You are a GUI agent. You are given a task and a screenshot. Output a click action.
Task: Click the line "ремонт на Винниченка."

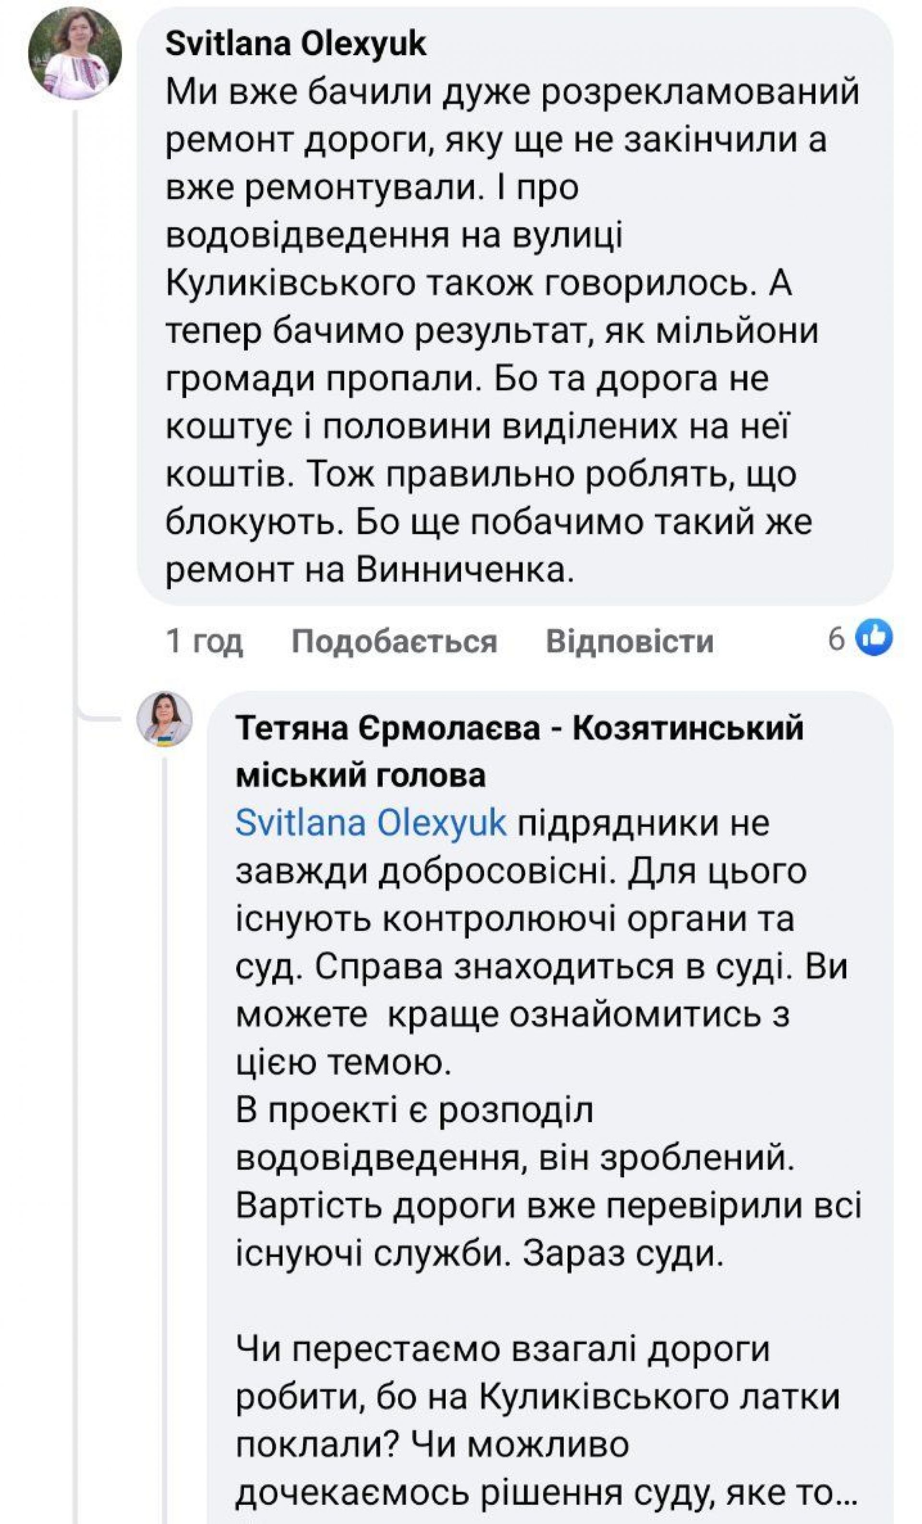pyautogui.click(x=370, y=569)
